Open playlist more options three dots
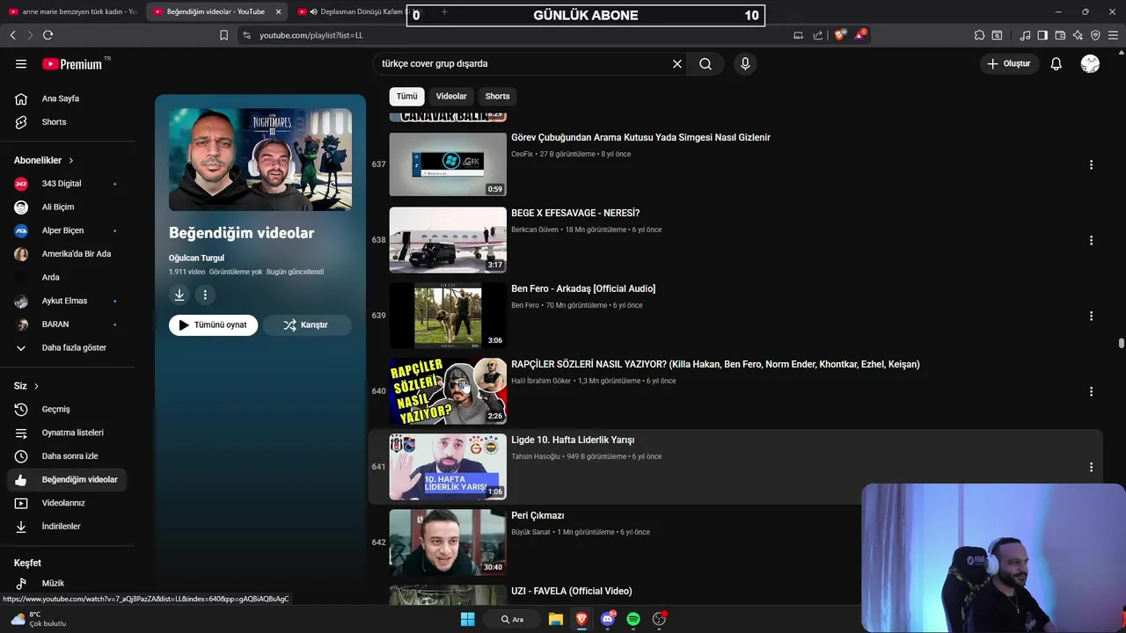Screen dimensions: 1126x633 coord(205,295)
